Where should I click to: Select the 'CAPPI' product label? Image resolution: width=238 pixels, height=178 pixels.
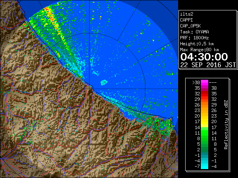point(186,20)
